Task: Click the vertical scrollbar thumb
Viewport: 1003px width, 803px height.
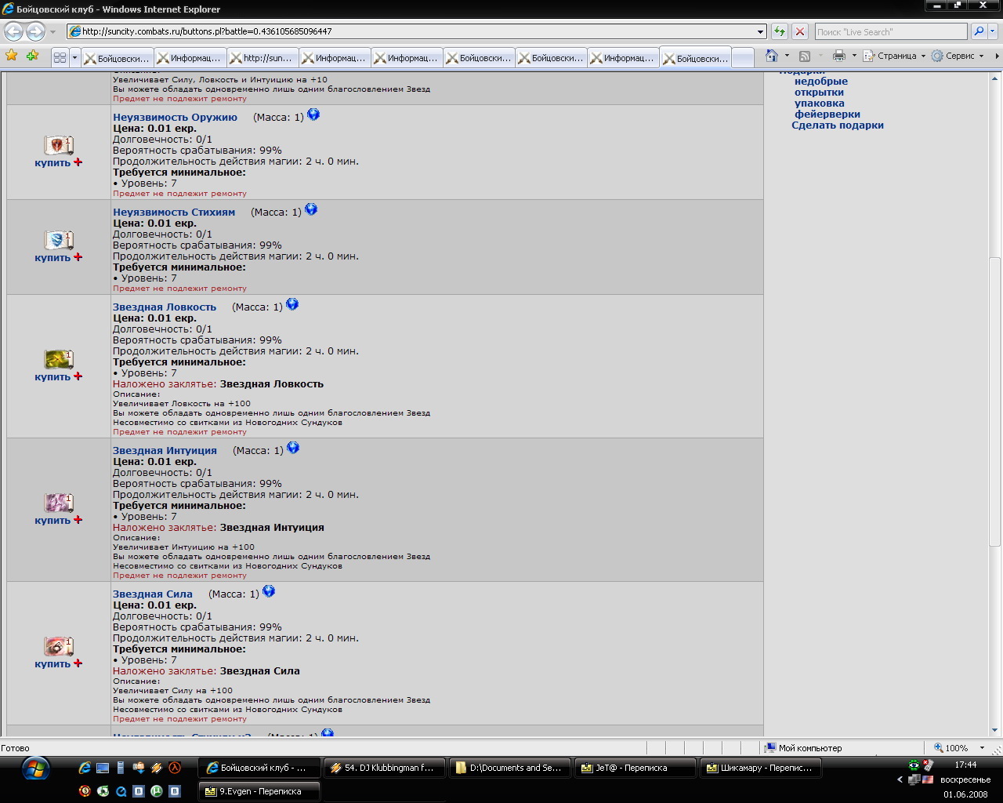Action: 995,401
